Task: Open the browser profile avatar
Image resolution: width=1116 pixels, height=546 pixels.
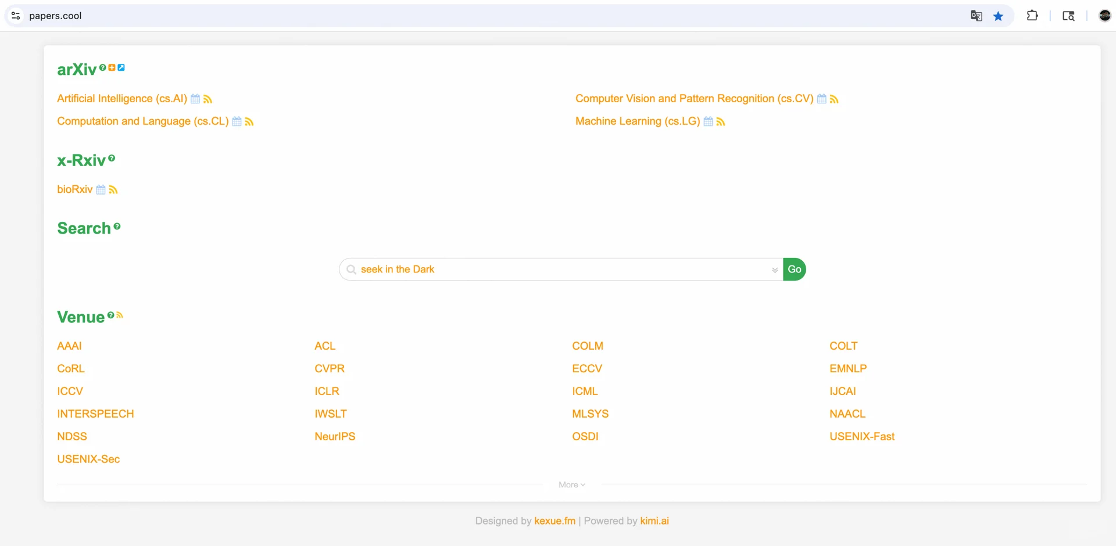Action: click(1105, 16)
